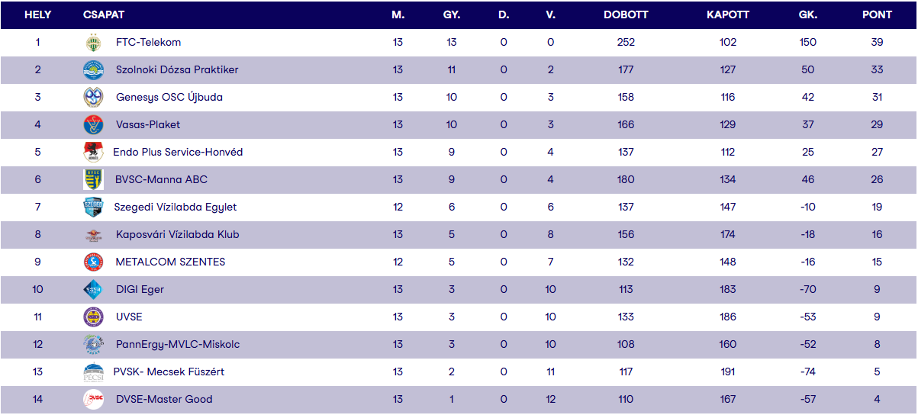Viewport: 918px width, 415px height.
Task: Click the GK. column header
Action: [808, 15]
